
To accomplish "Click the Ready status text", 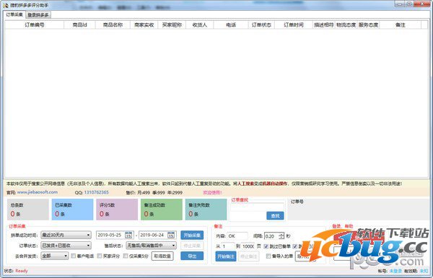I will pos(22,271).
